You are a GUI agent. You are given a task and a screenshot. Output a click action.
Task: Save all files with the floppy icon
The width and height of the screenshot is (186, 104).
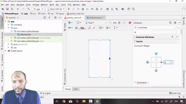7,9
